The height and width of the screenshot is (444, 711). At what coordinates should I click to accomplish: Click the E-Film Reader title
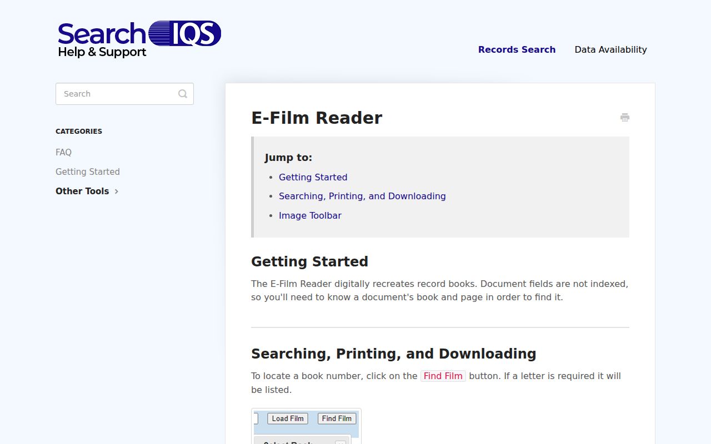(x=317, y=118)
